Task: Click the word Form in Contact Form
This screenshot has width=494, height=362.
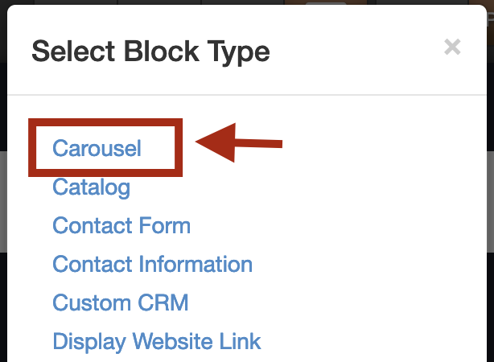Action: (x=164, y=225)
